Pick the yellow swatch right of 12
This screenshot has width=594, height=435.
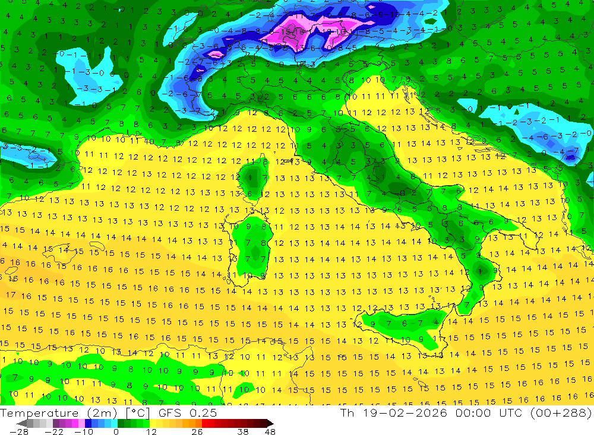(153, 423)
